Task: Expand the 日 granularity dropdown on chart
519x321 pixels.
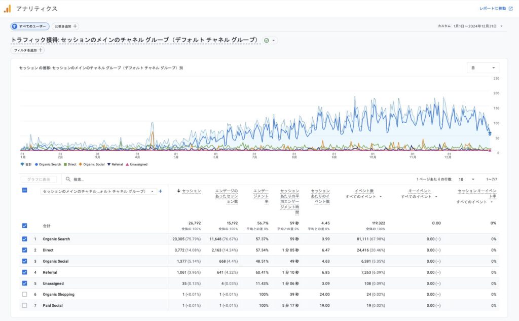Action: pos(483,68)
